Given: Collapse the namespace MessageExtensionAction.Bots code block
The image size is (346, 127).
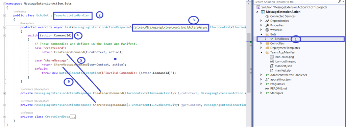Looking at the screenshot, I should (4, 4).
